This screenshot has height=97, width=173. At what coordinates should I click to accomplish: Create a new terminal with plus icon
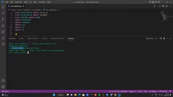156,38
